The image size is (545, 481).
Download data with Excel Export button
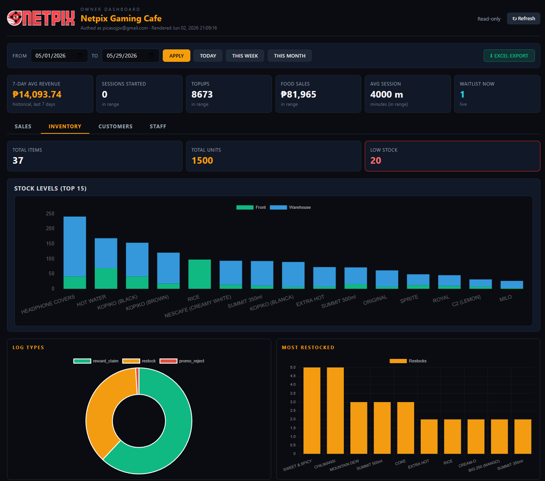tap(509, 56)
